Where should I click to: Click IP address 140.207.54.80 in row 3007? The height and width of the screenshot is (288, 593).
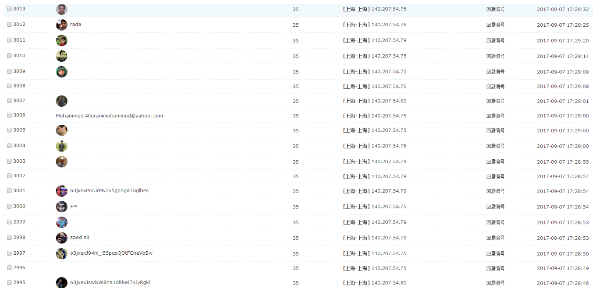point(389,101)
